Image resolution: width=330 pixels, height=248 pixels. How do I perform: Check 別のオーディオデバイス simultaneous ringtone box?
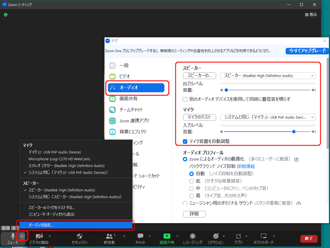pos(185,99)
